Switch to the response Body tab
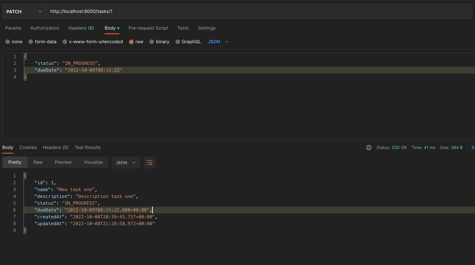The width and height of the screenshot is (475, 265). [x=8, y=148]
